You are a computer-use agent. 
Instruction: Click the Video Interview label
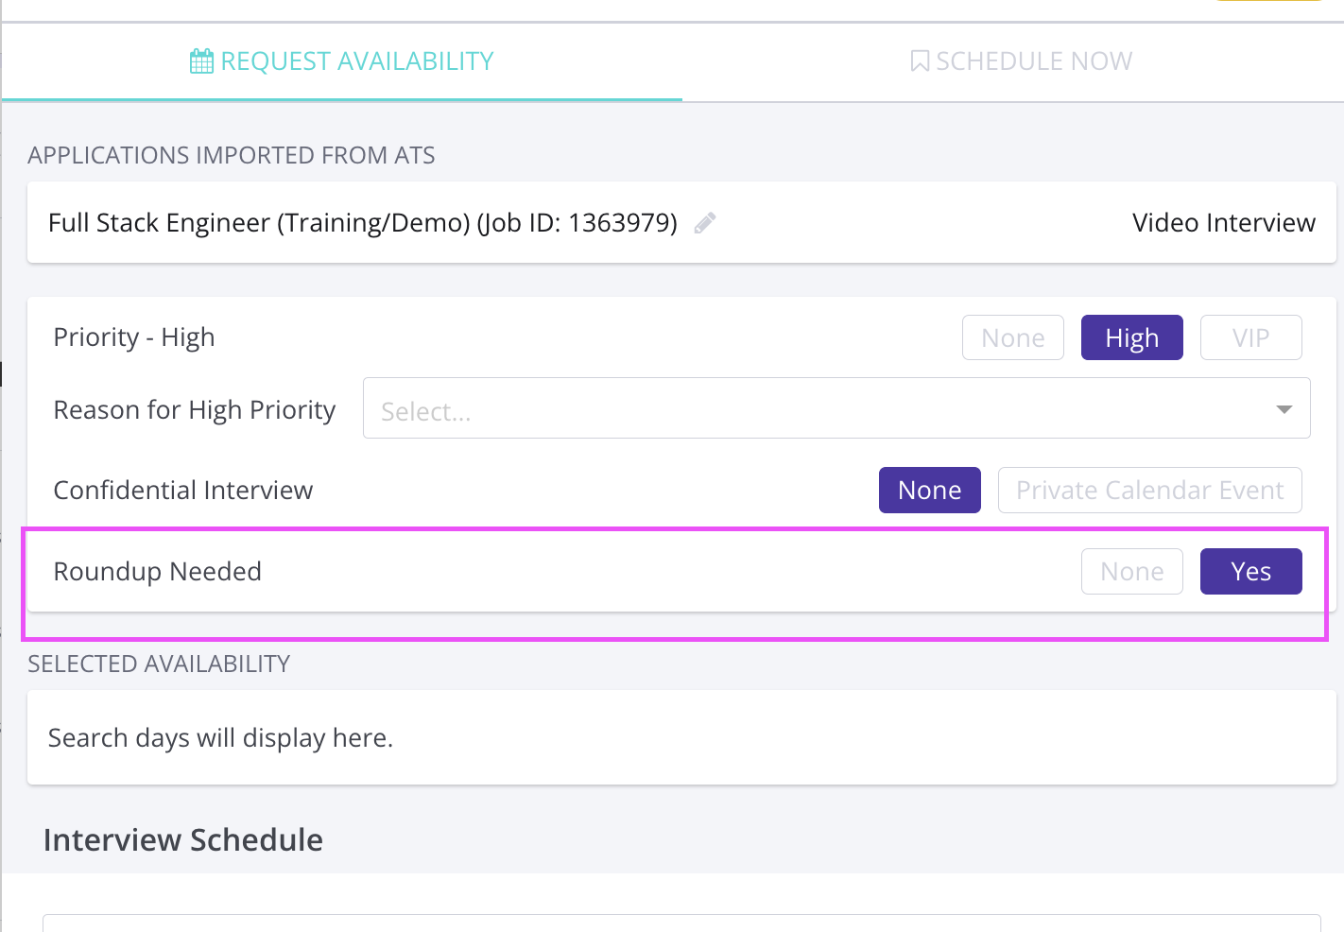click(1223, 223)
